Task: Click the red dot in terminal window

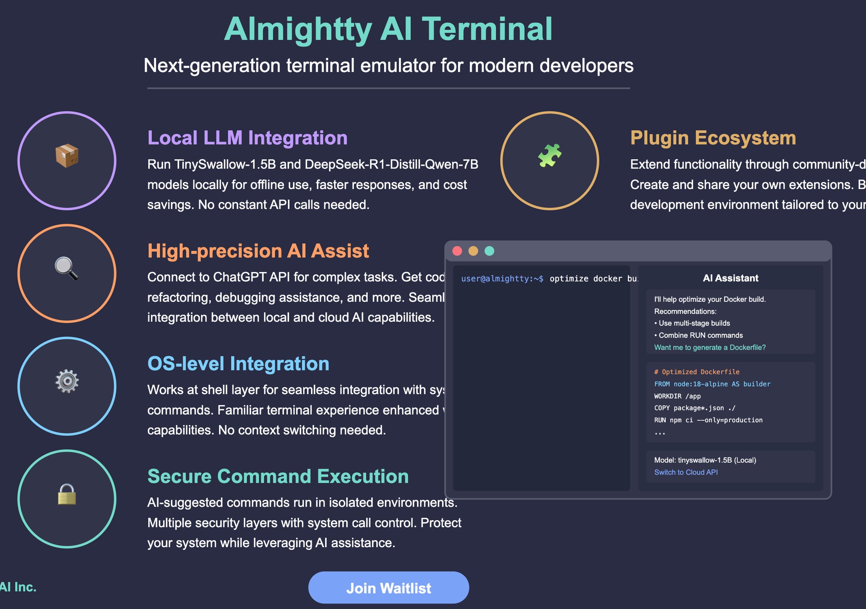Action: [x=457, y=251]
